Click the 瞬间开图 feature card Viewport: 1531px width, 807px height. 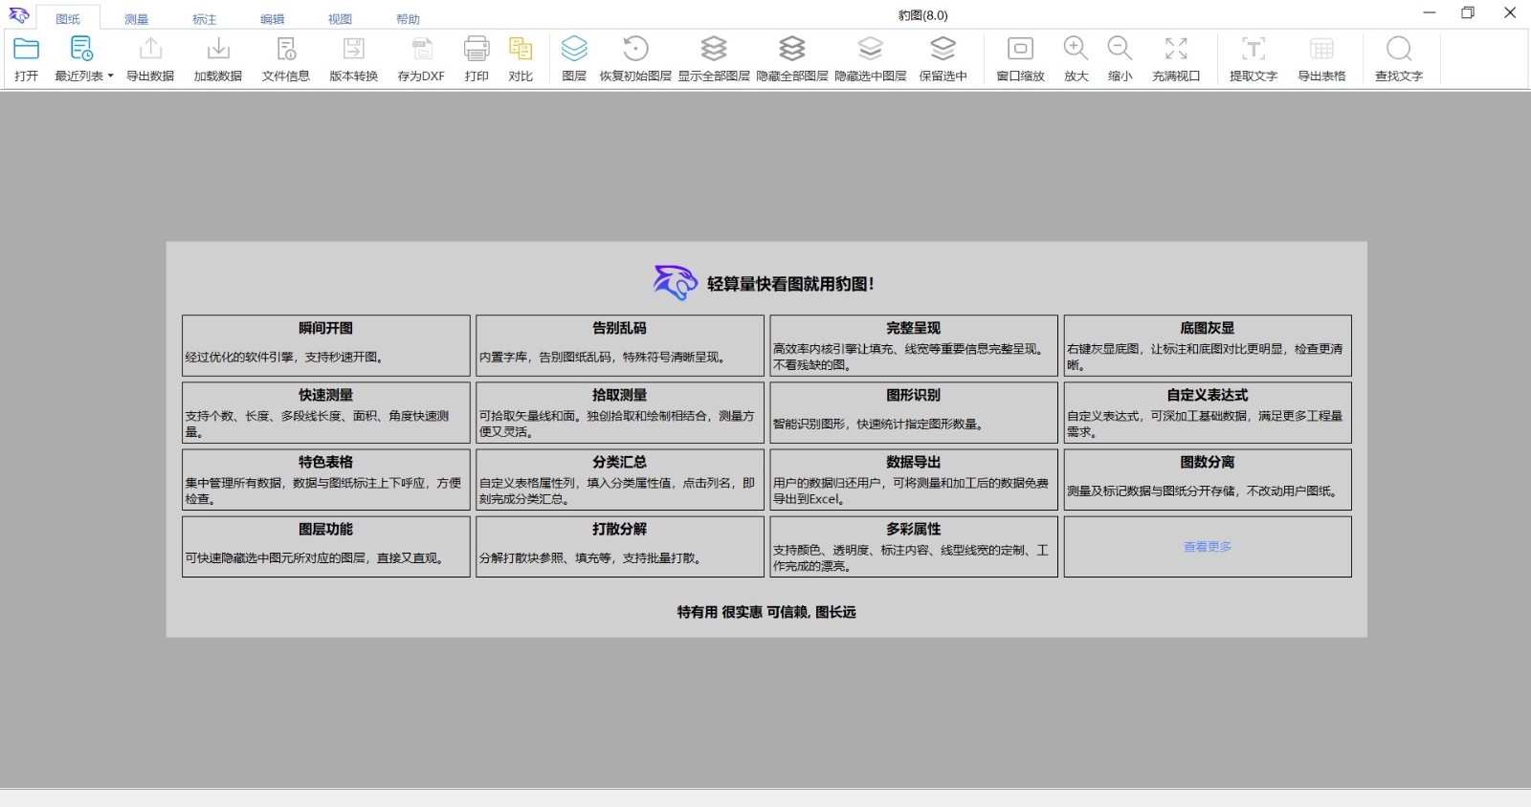tap(326, 345)
